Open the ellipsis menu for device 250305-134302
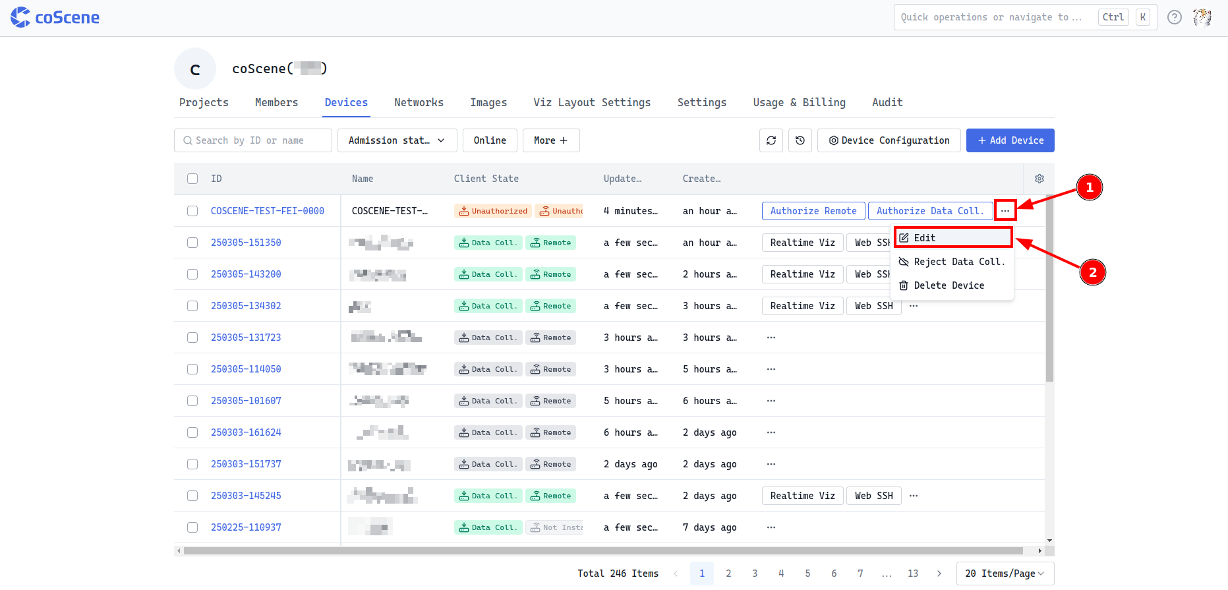 (x=914, y=306)
